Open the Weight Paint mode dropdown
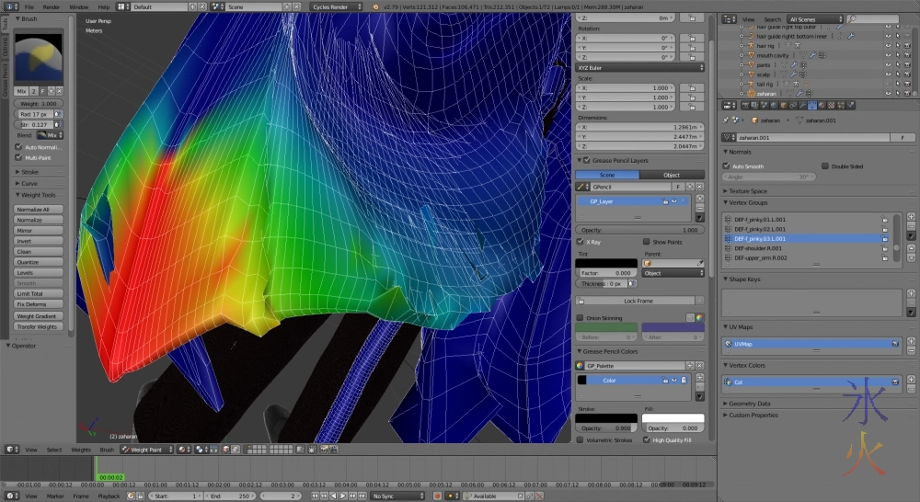This screenshot has height=502, width=920. (x=145, y=450)
